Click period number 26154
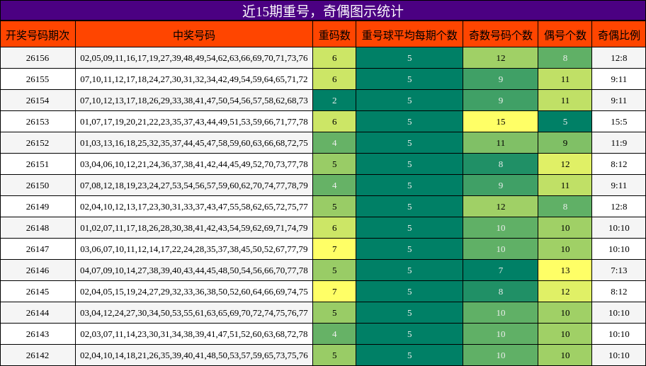The height and width of the screenshot is (366, 646). pyautogui.click(x=38, y=101)
